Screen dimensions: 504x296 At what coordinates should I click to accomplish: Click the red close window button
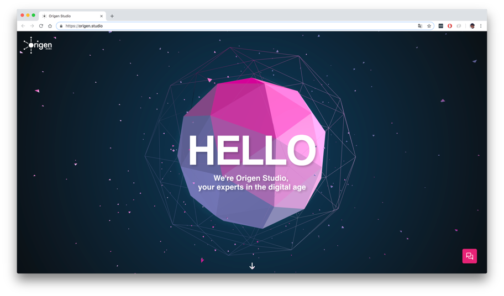click(x=22, y=15)
